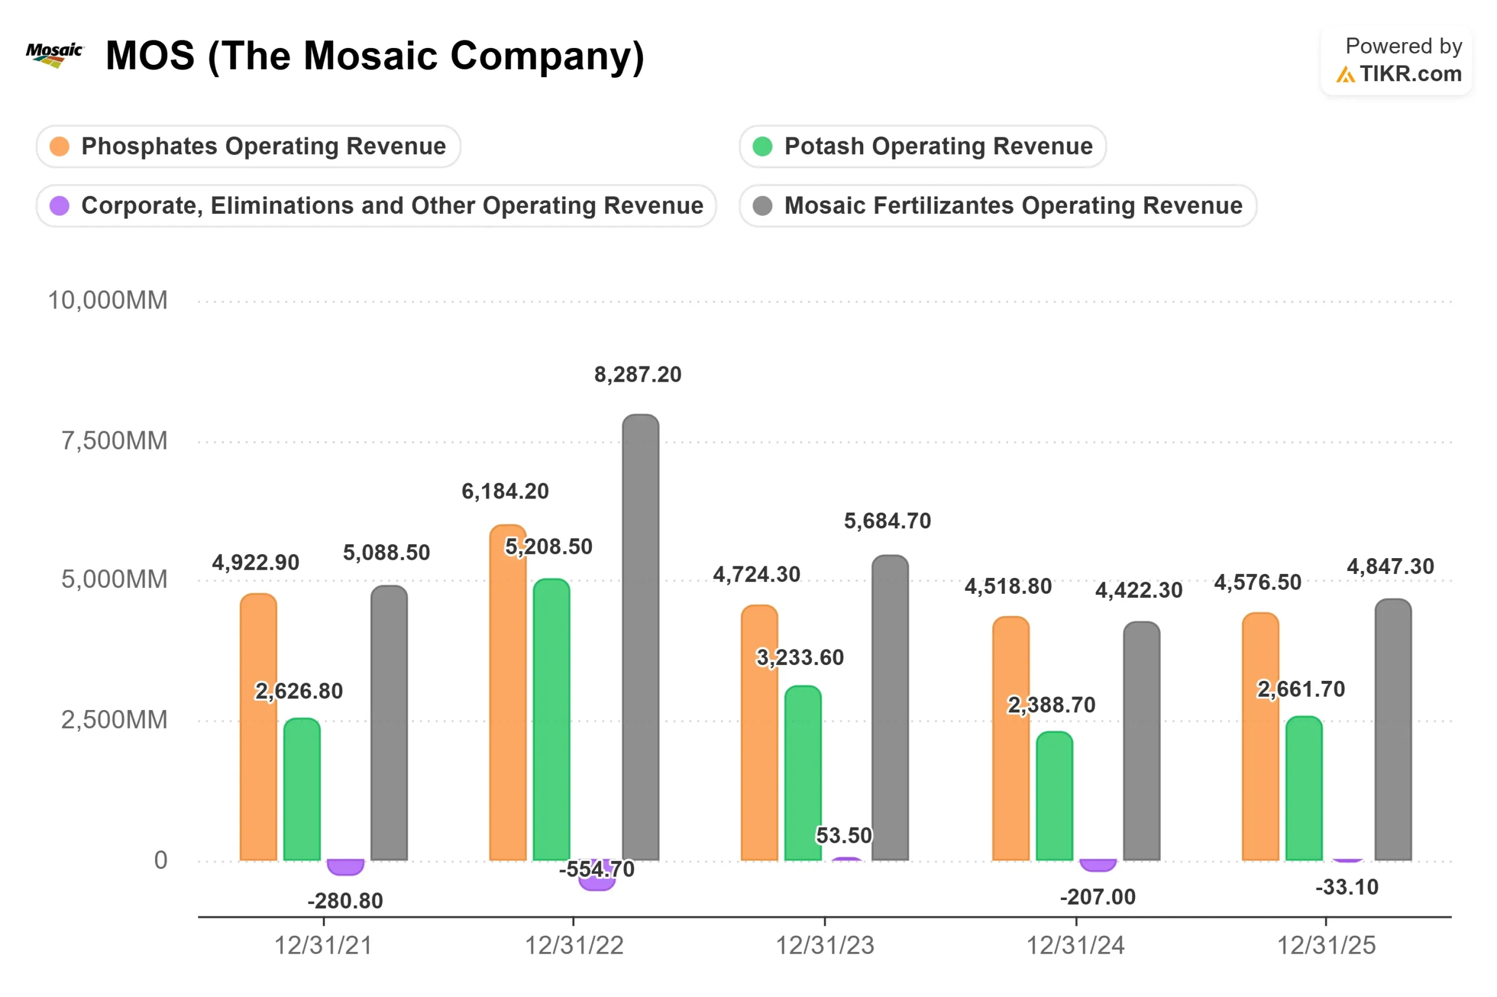Click the gray Fertilizantes bar for 12/31/23
Image resolution: width=1497 pixels, height=997 pixels.
(x=889, y=708)
